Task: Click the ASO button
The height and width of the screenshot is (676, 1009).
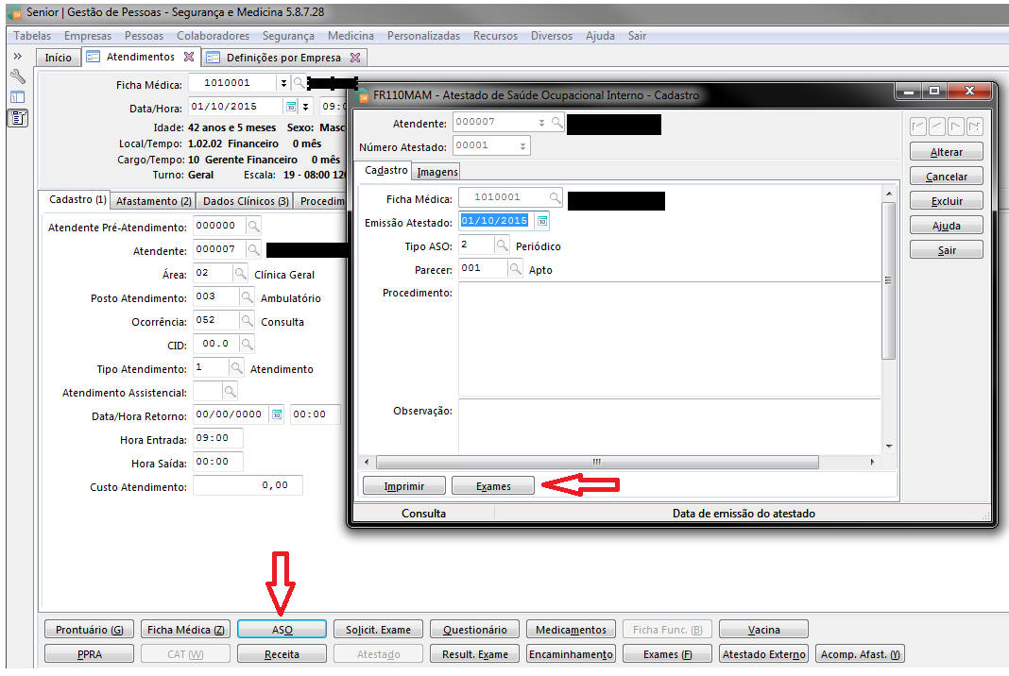Action: pos(282,630)
